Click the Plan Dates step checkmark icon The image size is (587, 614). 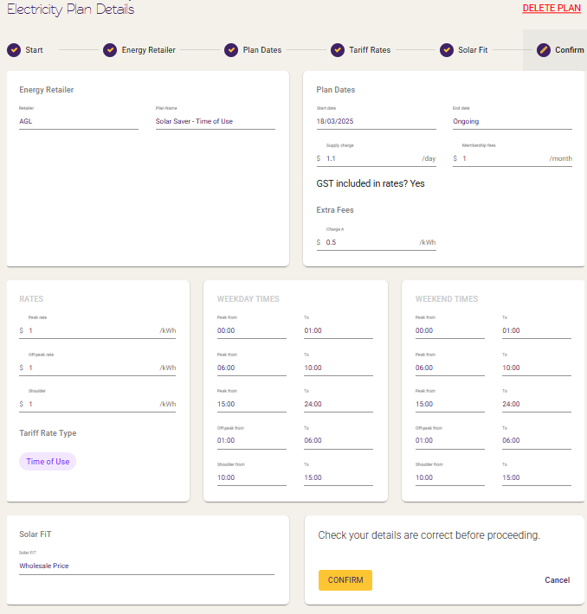231,50
